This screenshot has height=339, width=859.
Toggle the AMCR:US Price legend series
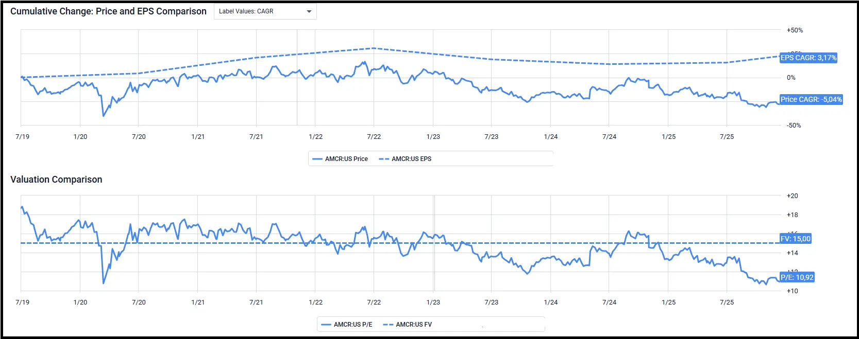coord(340,159)
